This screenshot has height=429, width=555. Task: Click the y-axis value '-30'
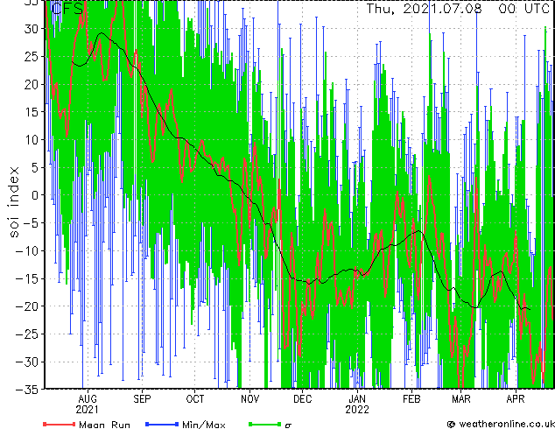coord(27,362)
